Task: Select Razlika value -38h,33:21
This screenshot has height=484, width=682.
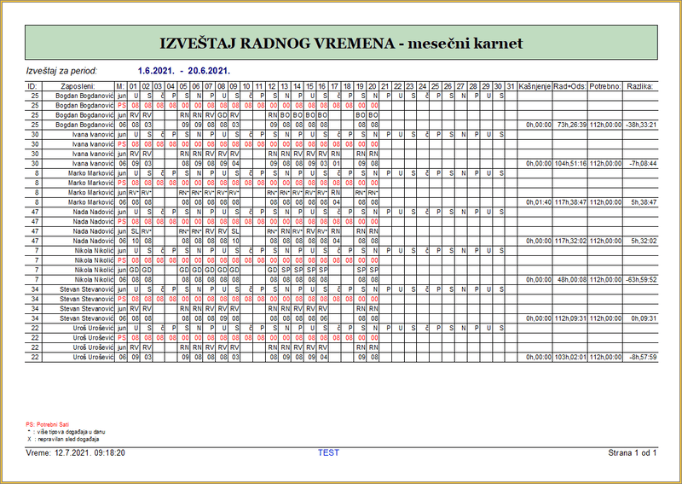Action: (640, 125)
